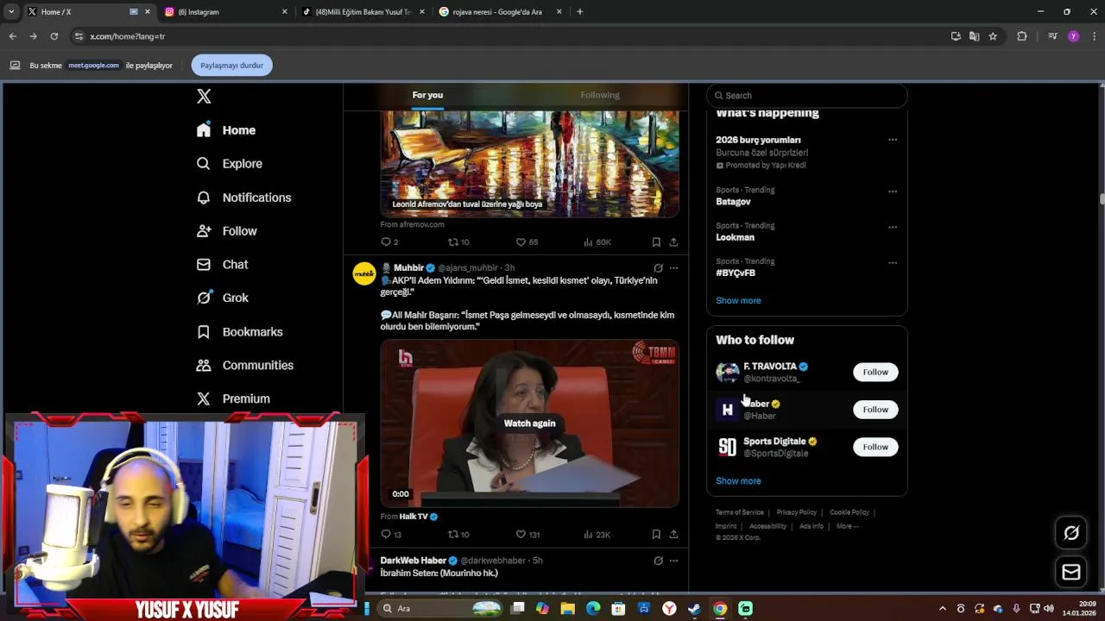Viewport: 1105px width, 621px height.
Task: Show hidden system tray icons
Action: pyautogui.click(x=942, y=609)
